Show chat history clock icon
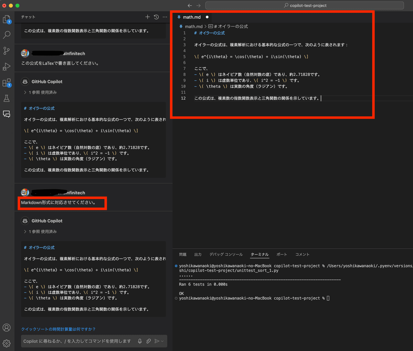Screen dimensions: 413x351 pos(156,17)
